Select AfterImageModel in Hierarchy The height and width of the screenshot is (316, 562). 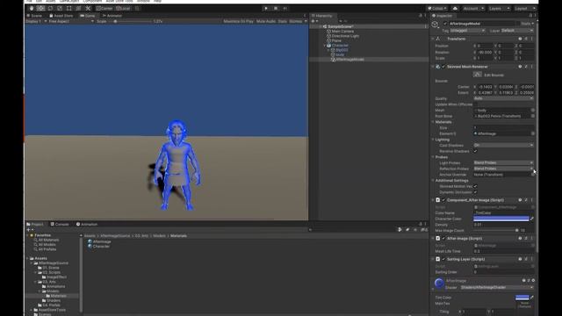coord(349,60)
